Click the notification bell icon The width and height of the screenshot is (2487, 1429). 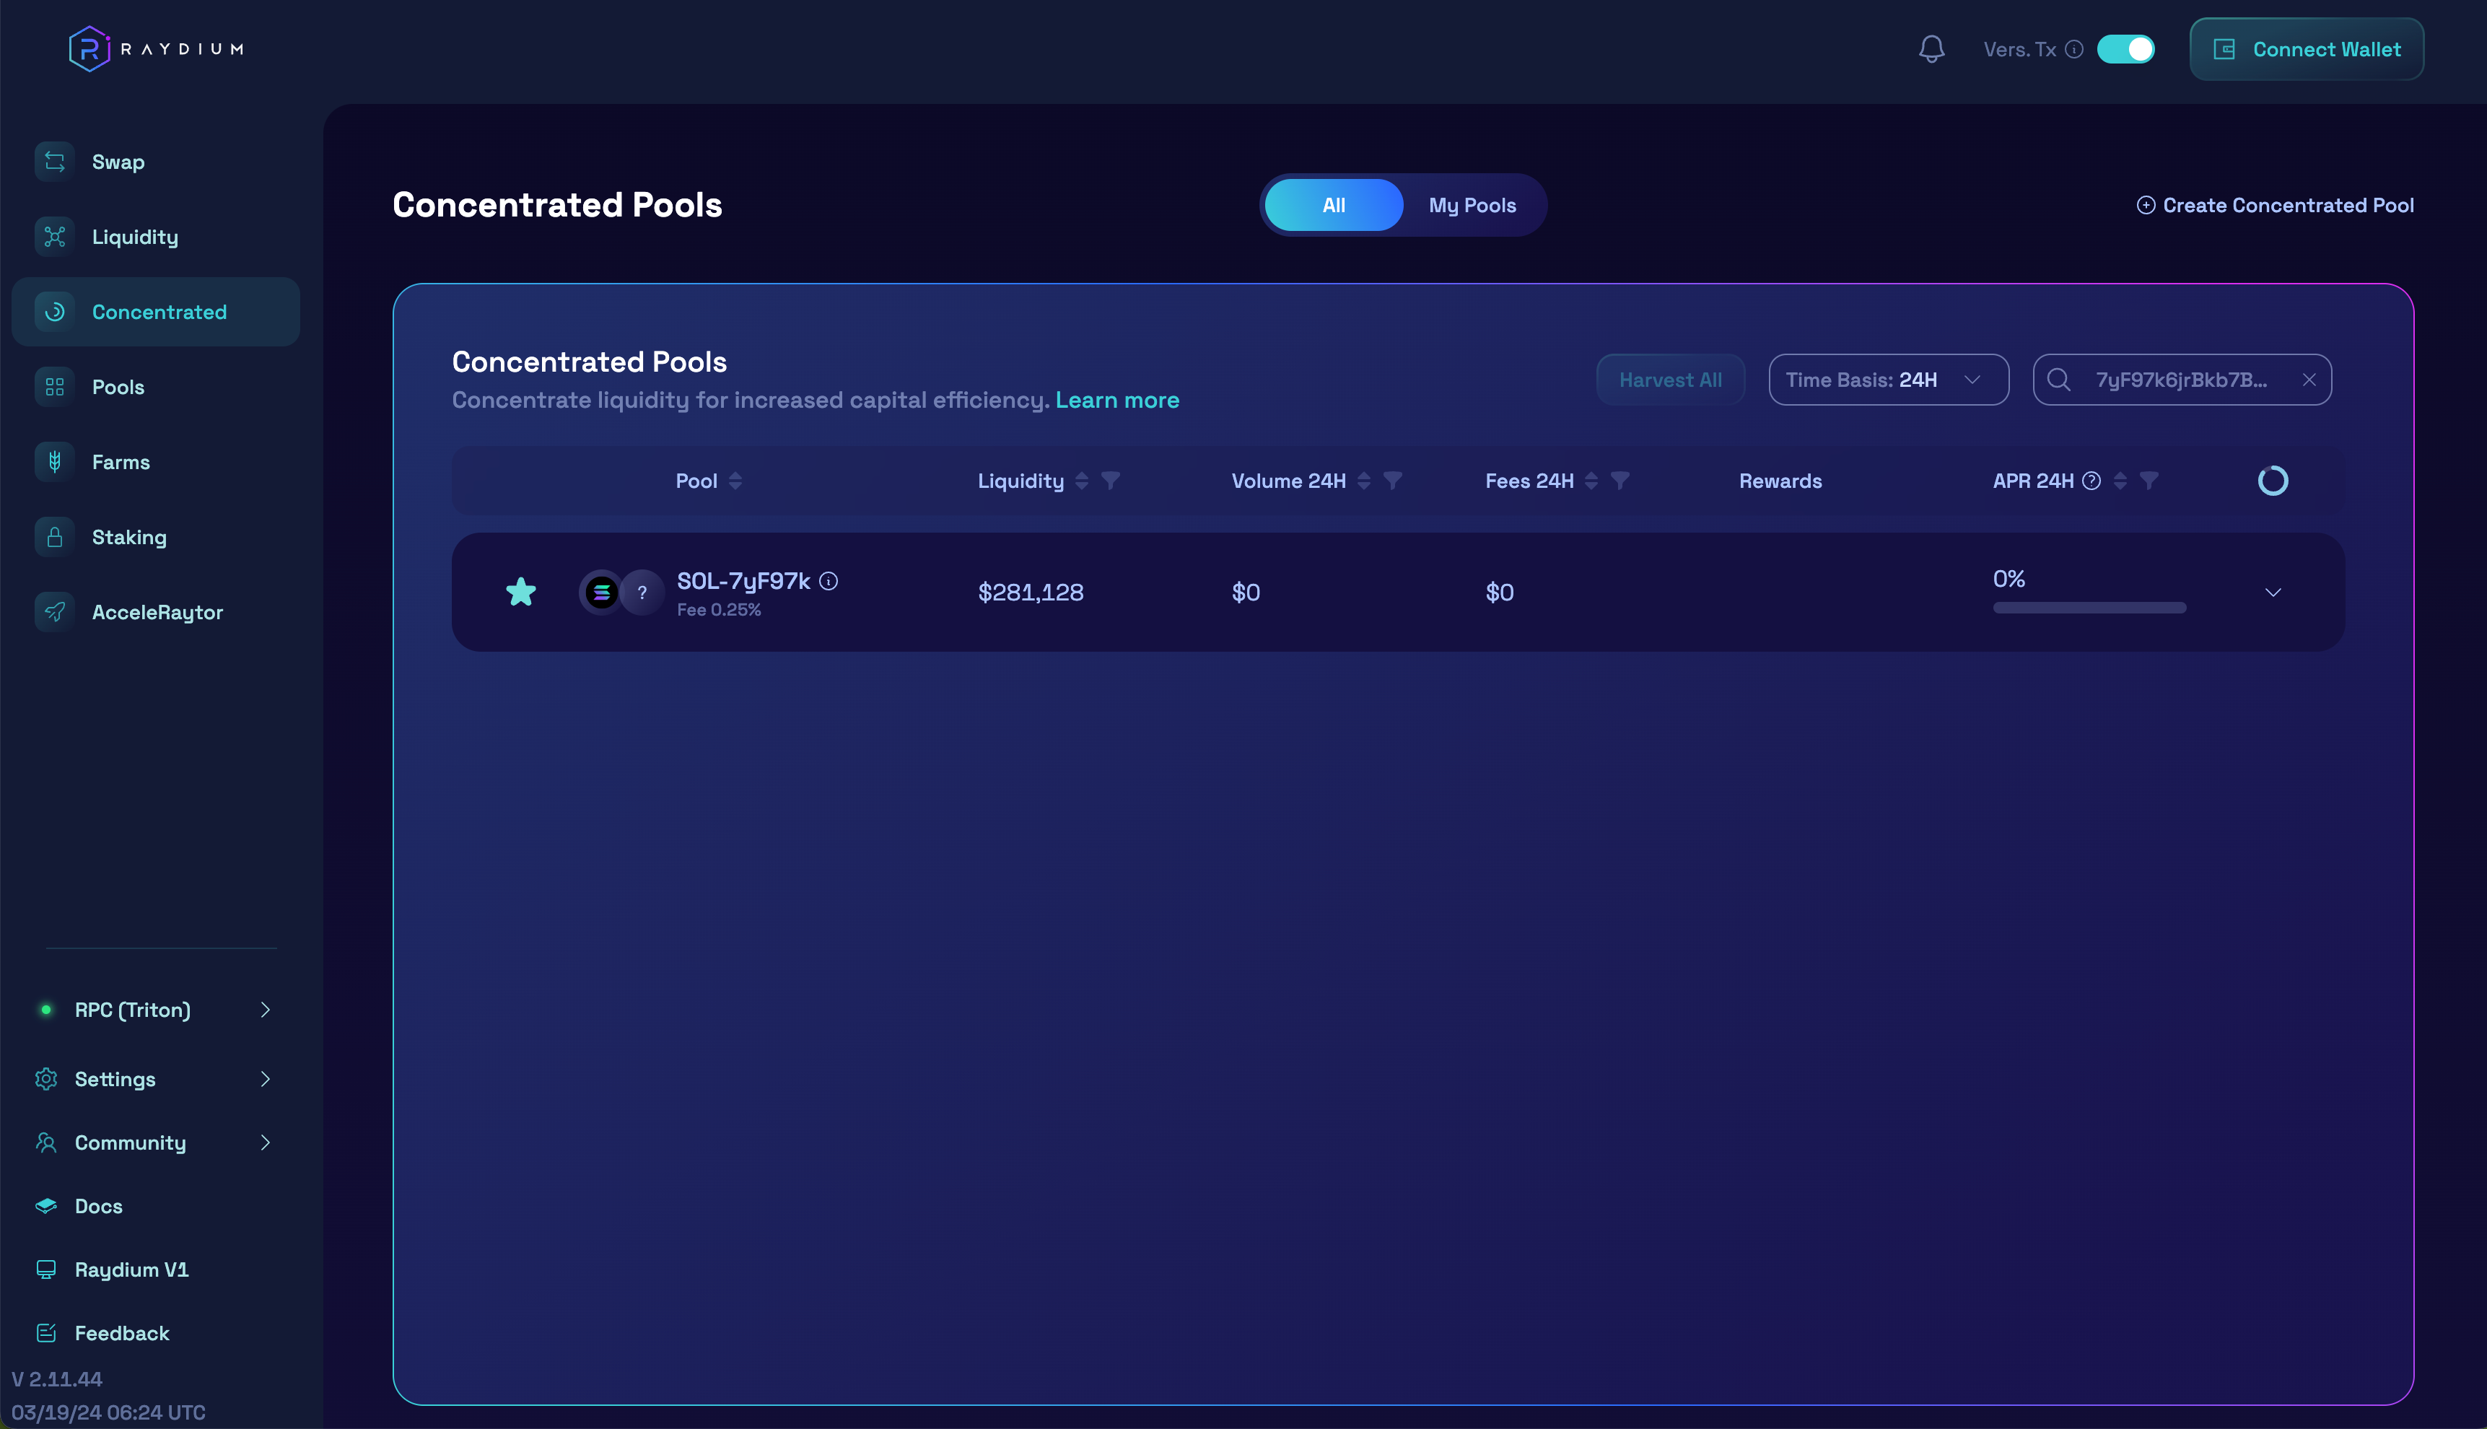(1931, 49)
